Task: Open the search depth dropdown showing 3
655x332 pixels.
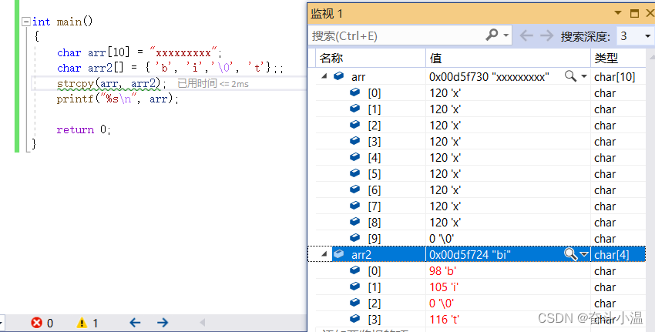Action: click(x=635, y=36)
